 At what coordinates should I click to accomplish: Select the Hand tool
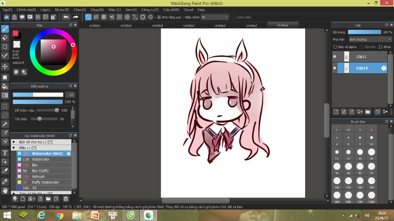click(x=5, y=191)
